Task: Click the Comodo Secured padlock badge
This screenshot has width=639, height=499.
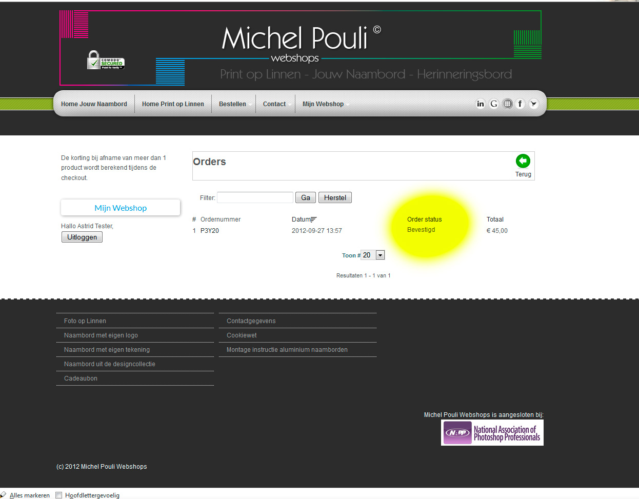Action: click(106, 61)
